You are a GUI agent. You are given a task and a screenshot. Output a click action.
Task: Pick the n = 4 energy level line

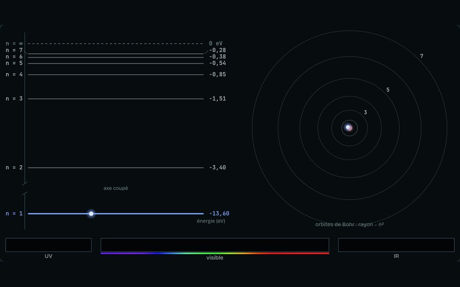click(x=115, y=75)
